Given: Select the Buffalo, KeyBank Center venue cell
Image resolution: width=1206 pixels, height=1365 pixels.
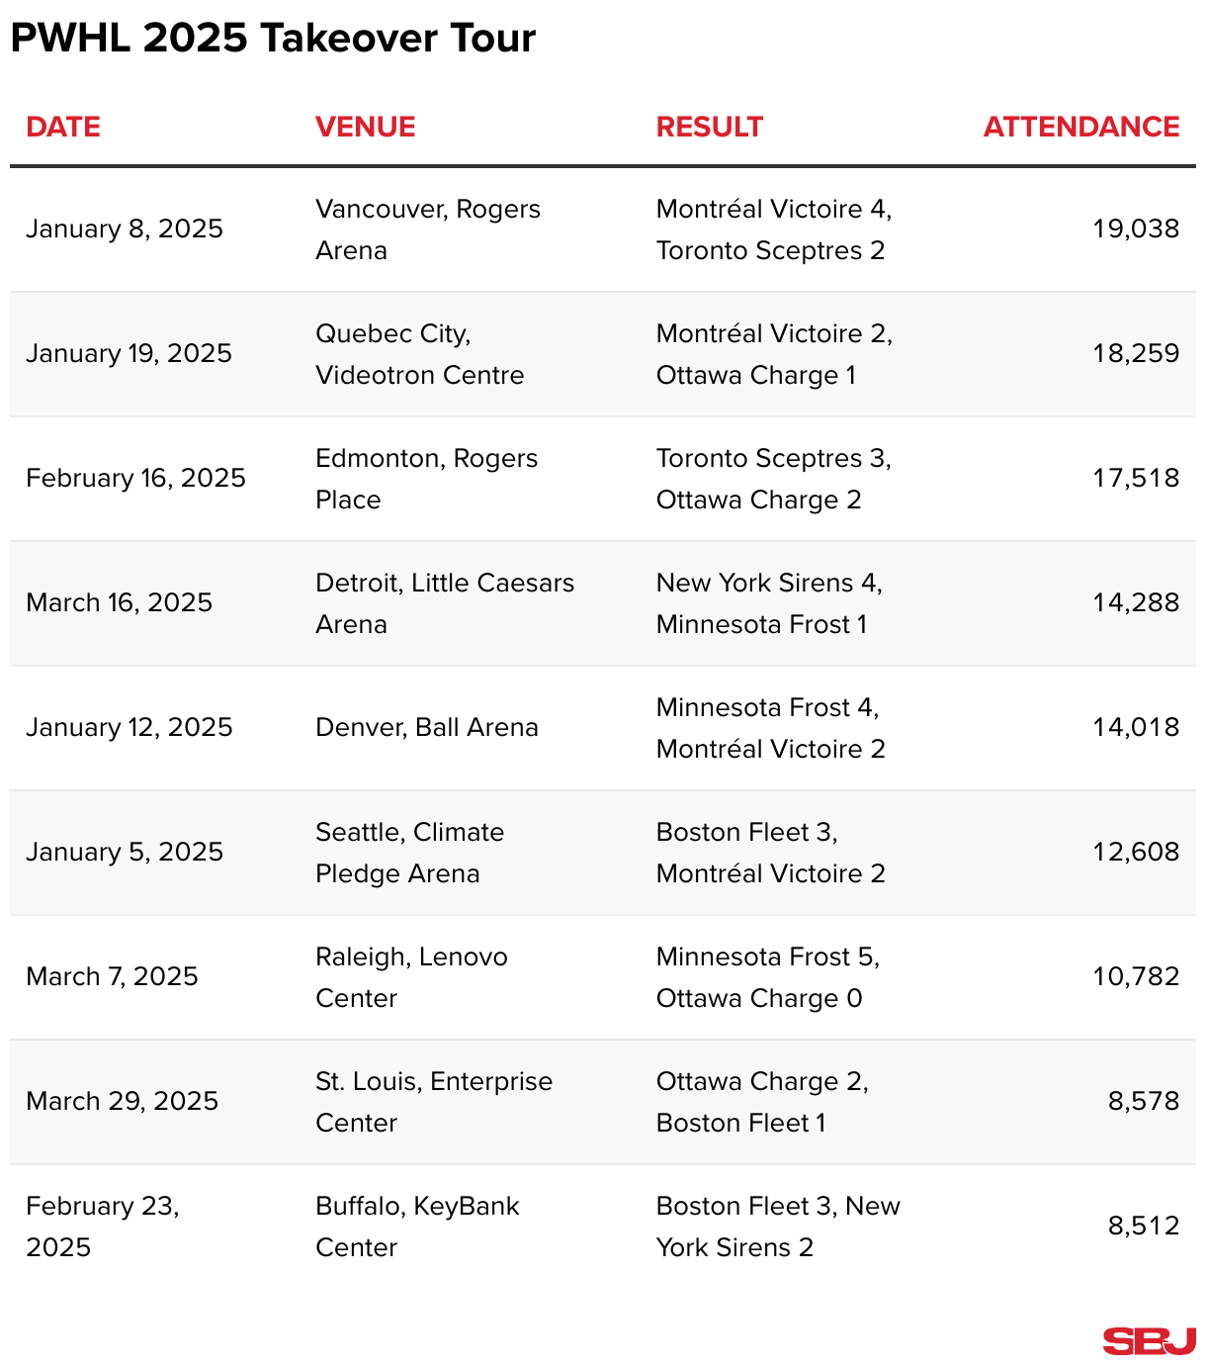Looking at the screenshot, I should (417, 1227).
